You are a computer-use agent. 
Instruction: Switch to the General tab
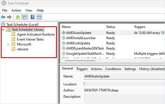click(x=68, y=68)
